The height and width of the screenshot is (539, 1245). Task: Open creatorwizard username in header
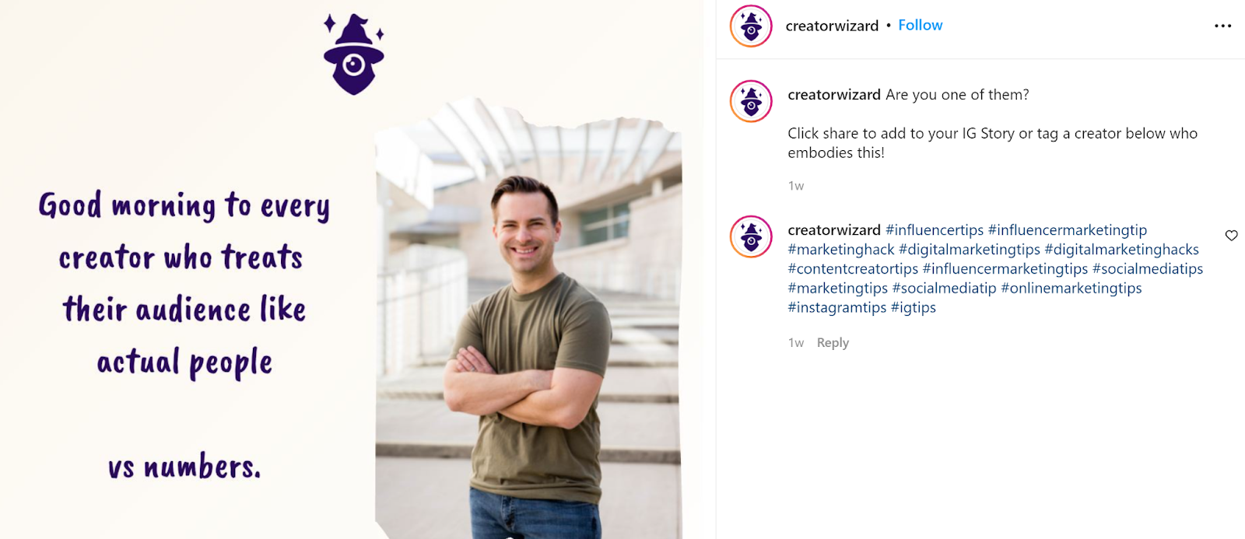coord(832,26)
